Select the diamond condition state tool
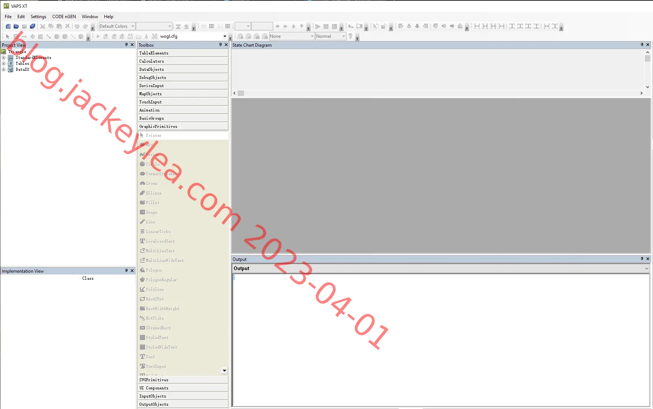Screen dimensions: 653x409 pos(33,36)
